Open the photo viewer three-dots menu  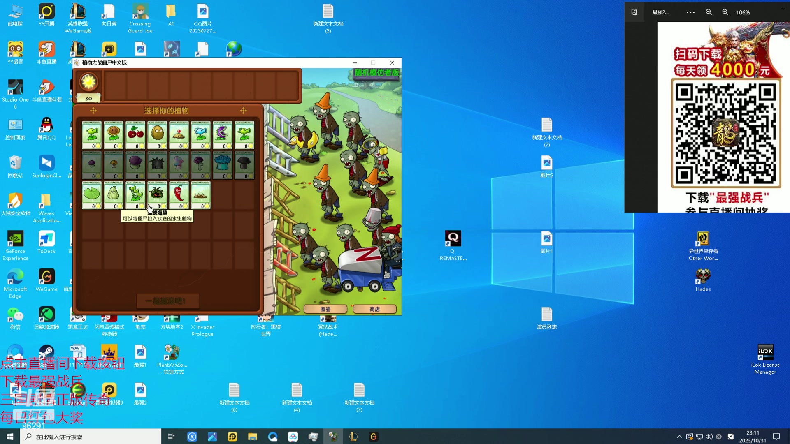click(x=690, y=12)
